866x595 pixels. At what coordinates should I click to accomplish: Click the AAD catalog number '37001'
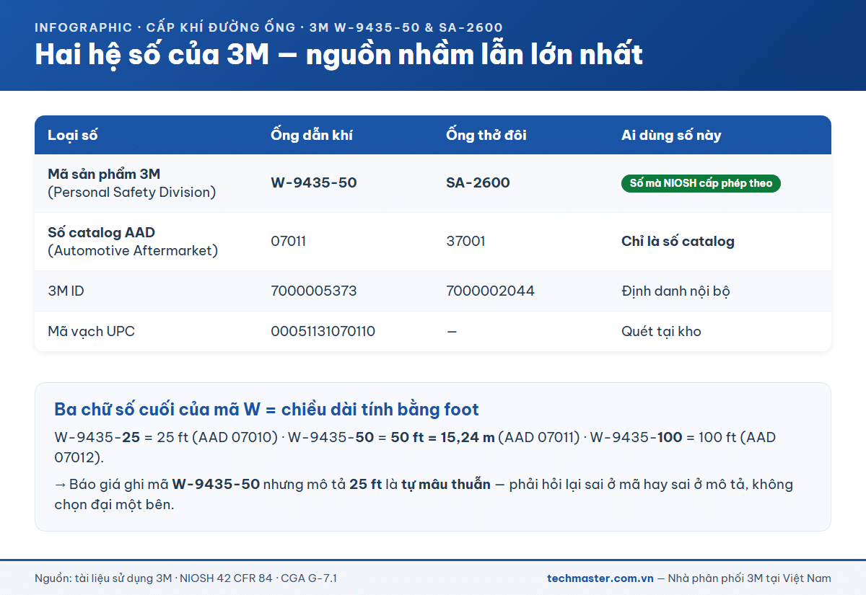pos(466,241)
